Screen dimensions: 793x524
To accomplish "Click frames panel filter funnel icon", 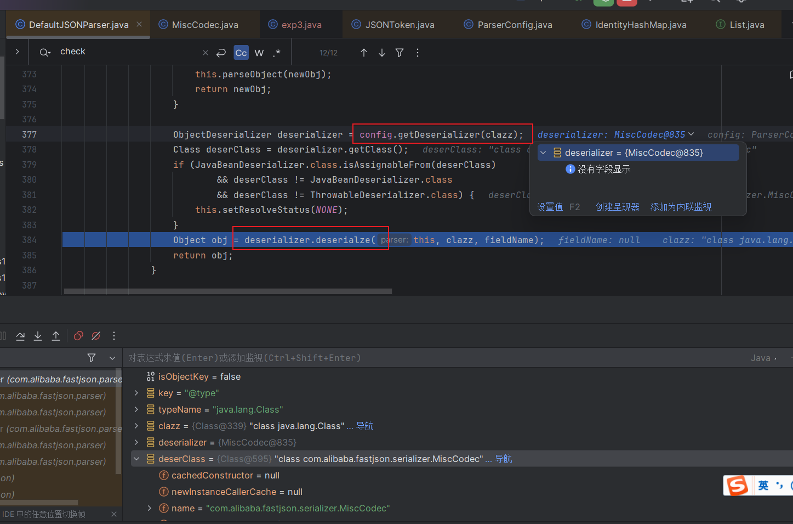I will [x=92, y=358].
